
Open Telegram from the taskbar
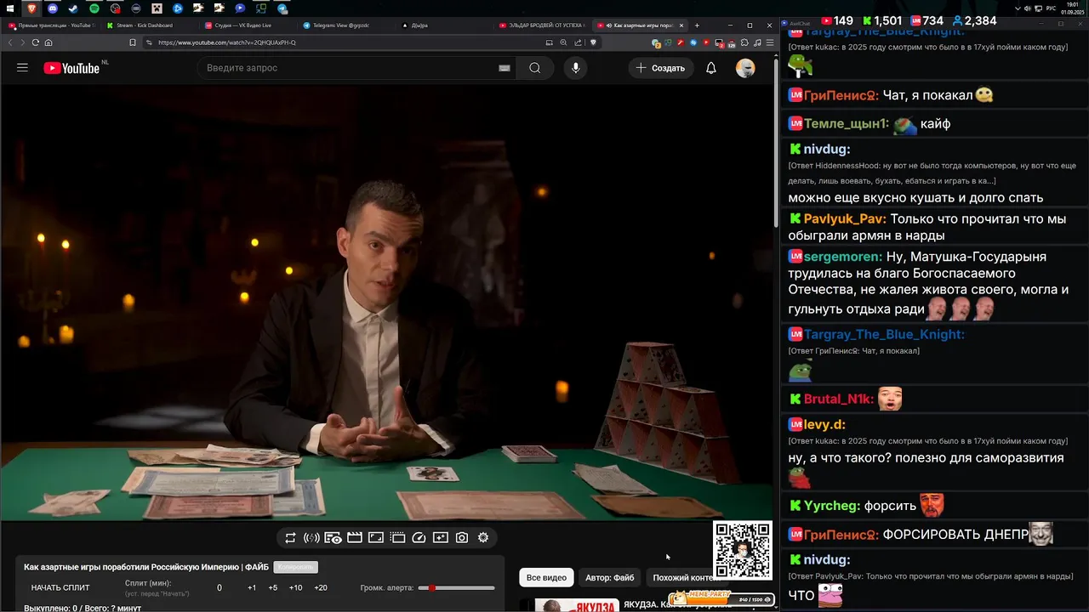(x=282, y=8)
